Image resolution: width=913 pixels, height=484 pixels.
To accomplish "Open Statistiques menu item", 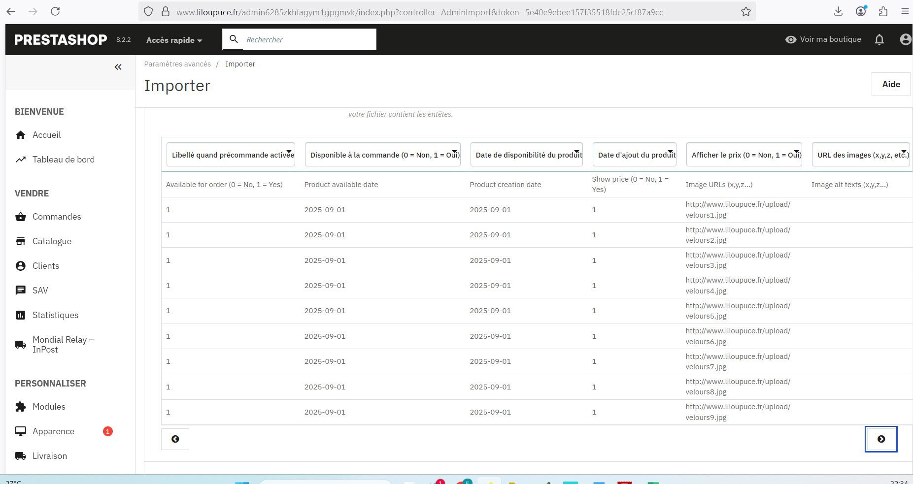I will 55,315.
